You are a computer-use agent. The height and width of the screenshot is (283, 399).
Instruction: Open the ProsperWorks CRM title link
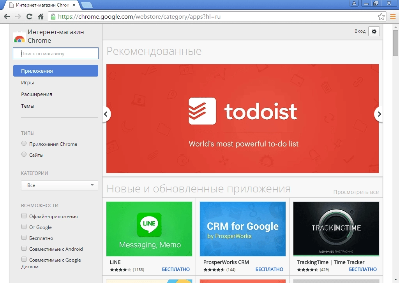[x=226, y=262]
